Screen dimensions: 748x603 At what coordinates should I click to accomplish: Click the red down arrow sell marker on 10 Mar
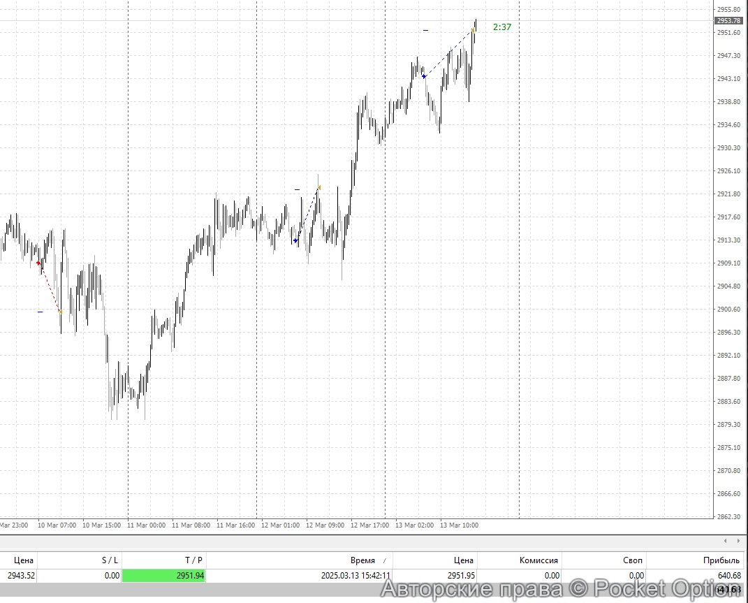(x=38, y=263)
